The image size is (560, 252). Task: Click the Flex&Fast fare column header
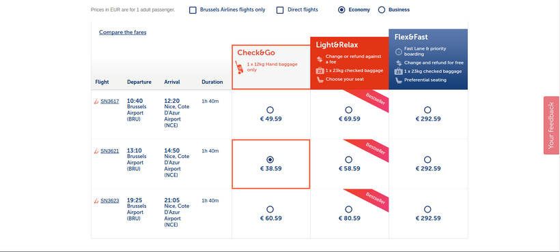[x=428, y=59]
